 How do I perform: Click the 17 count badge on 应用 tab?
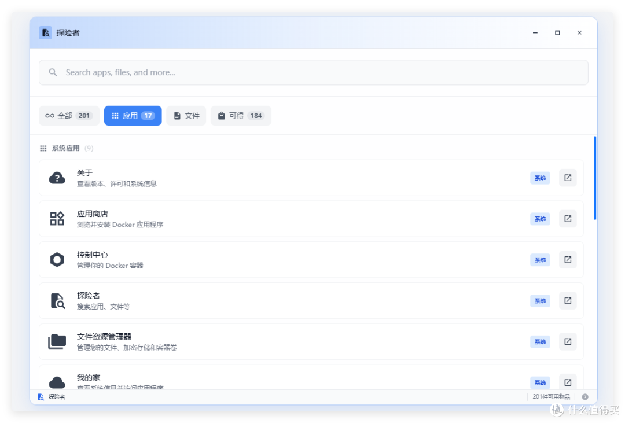[148, 116]
